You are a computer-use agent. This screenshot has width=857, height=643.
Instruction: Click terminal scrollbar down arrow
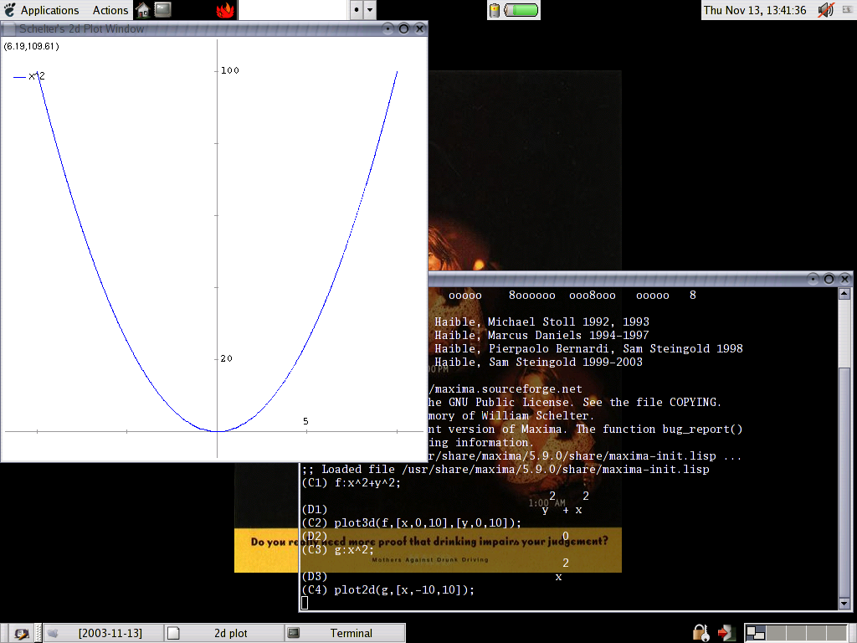[x=845, y=604]
